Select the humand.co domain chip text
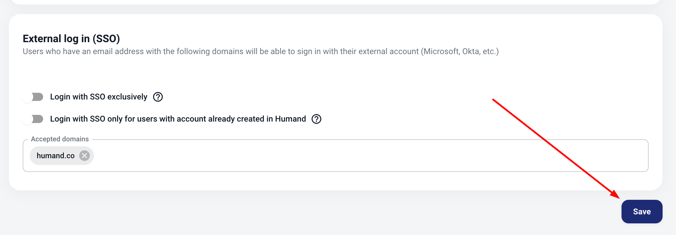The image size is (676, 235). [55, 156]
